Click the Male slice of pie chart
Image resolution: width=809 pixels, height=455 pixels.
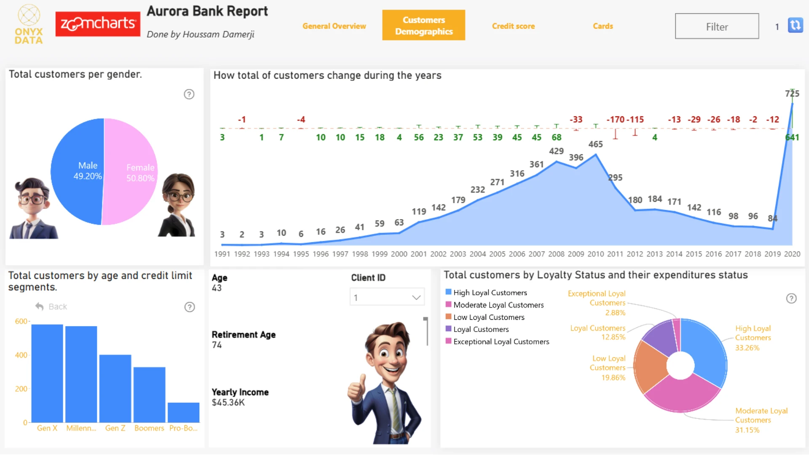(x=78, y=171)
